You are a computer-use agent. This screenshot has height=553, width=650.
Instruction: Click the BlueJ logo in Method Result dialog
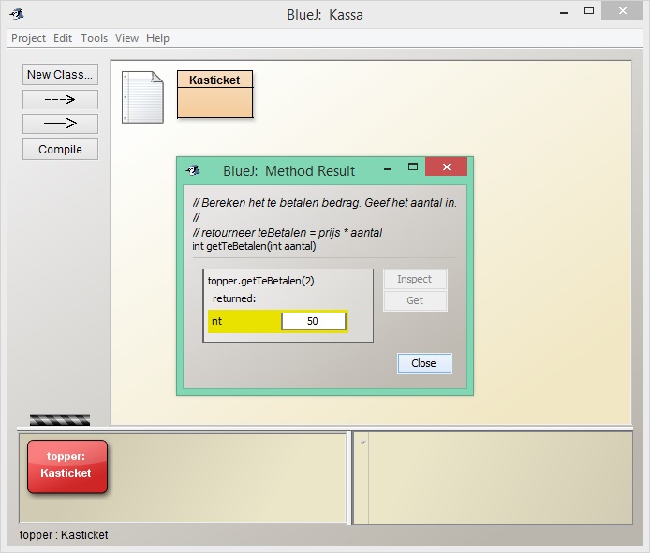point(193,170)
